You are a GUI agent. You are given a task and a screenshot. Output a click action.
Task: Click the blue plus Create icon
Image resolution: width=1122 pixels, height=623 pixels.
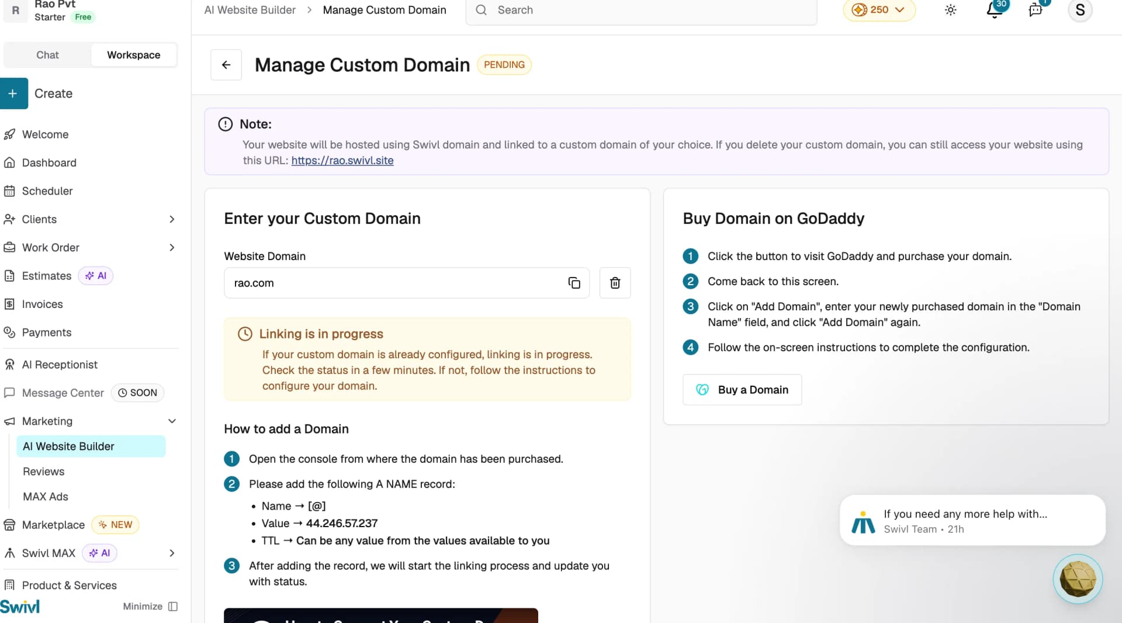(x=13, y=94)
